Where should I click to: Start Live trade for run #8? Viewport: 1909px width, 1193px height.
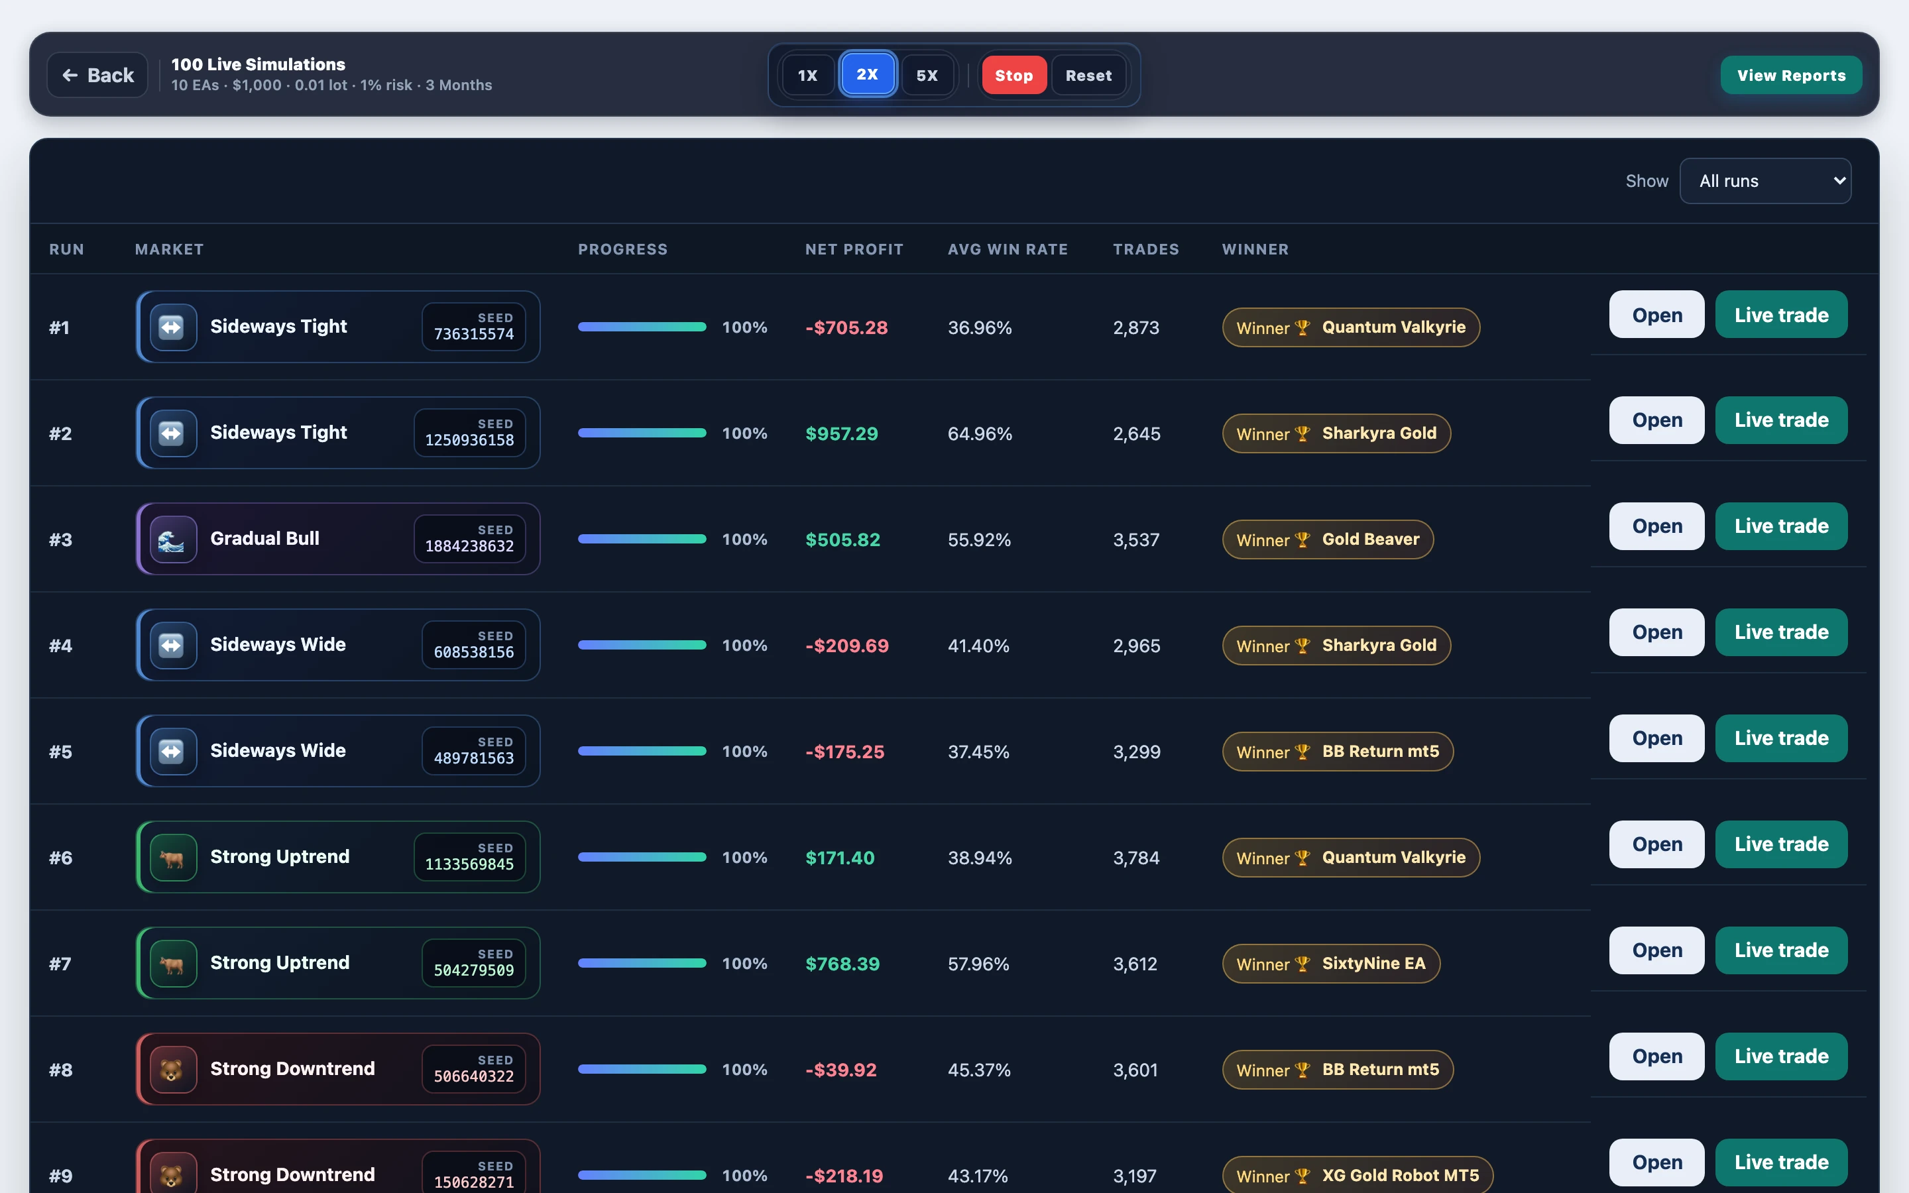pyautogui.click(x=1780, y=1056)
